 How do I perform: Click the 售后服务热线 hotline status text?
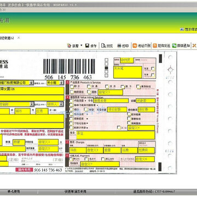pos(154,192)
